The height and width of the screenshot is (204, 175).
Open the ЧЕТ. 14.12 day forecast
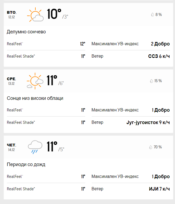(x=12, y=147)
